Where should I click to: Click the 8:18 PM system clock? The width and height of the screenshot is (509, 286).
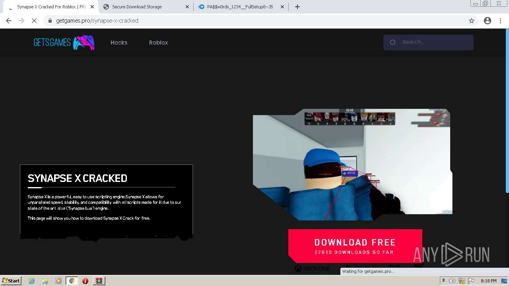[488, 281]
